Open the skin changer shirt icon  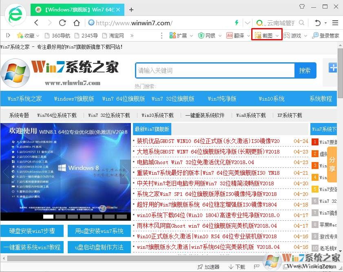click(302, 7)
